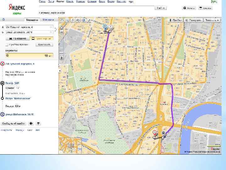226x170 pixels.
Task: Select the ruler distance tool
Action: (73, 20)
